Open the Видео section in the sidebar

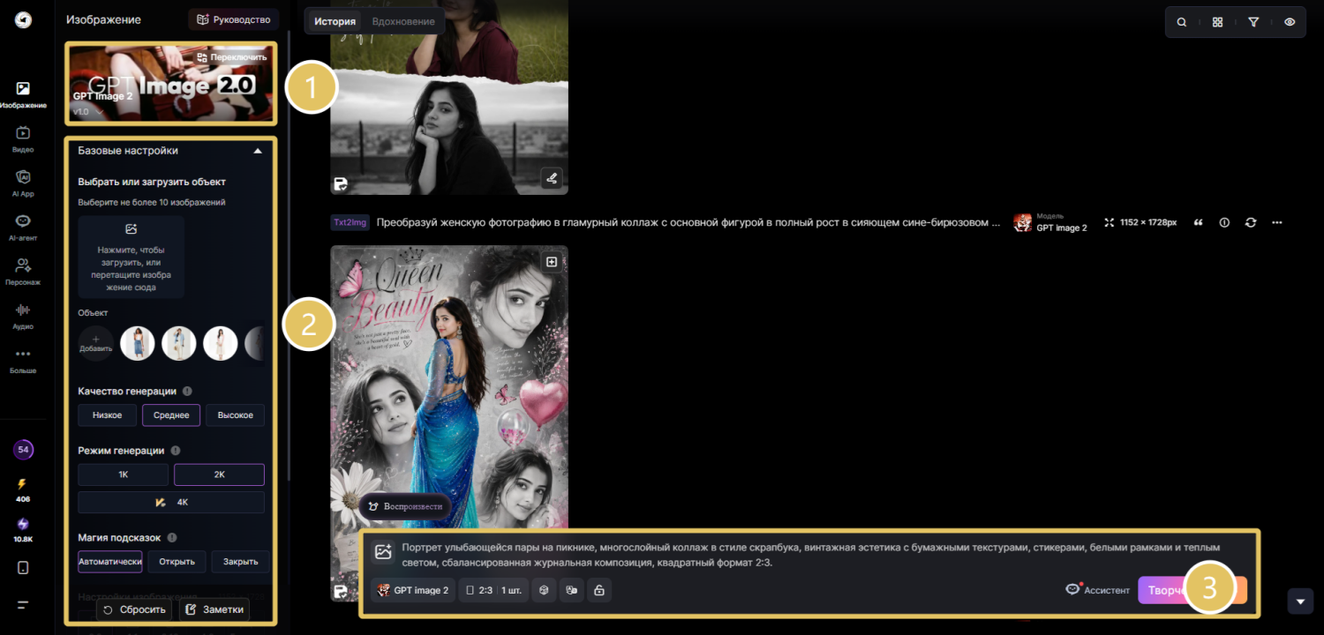23,139
